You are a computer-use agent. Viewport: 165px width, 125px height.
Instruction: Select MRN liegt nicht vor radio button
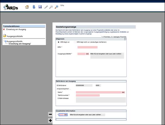click(x=75, y=42)
